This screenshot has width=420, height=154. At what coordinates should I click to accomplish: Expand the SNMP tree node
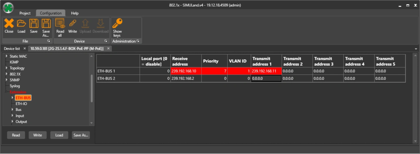[7, 80]
